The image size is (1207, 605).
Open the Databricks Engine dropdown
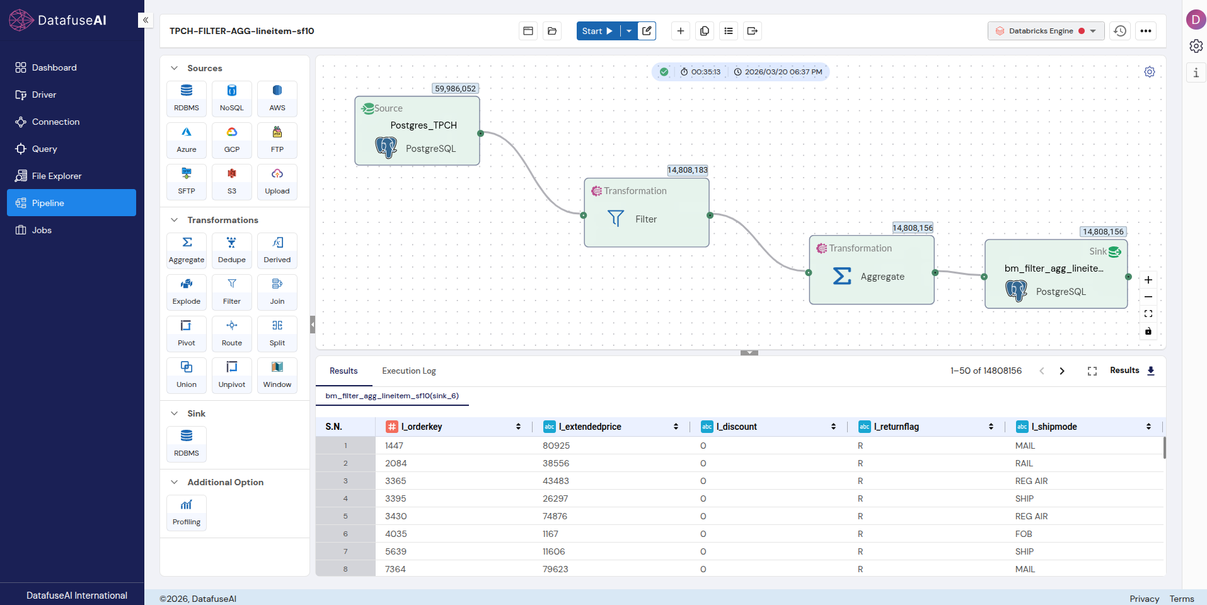[1046, 31]
